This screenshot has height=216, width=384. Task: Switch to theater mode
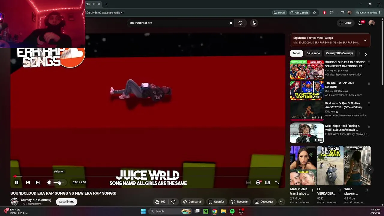coord(268,182)
